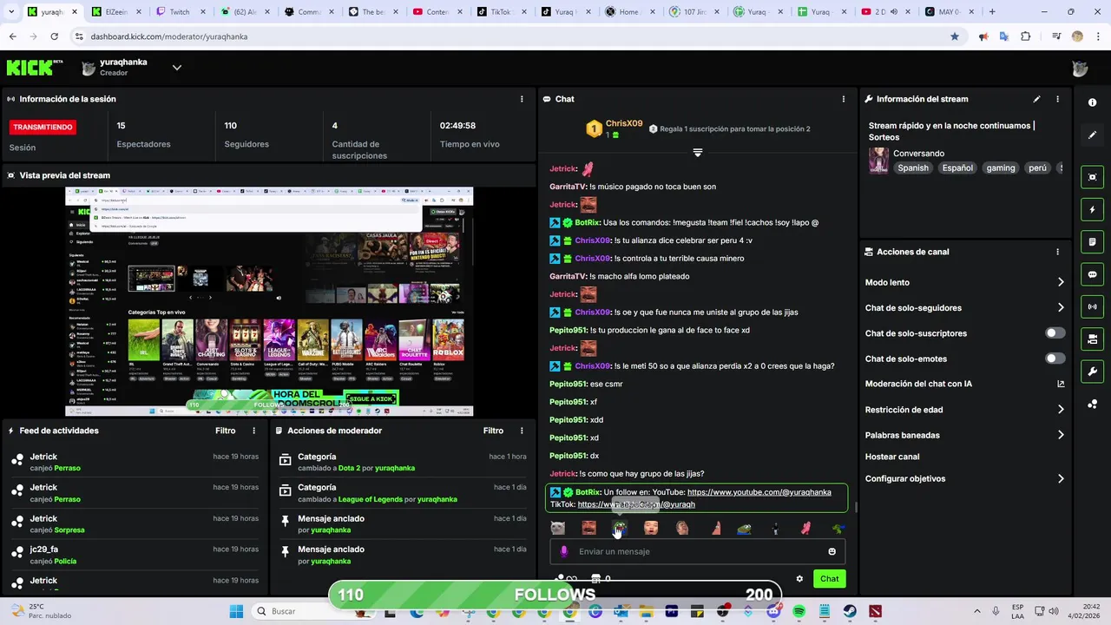Click the pencil edit icon in right sidebar

(1092, 135)
